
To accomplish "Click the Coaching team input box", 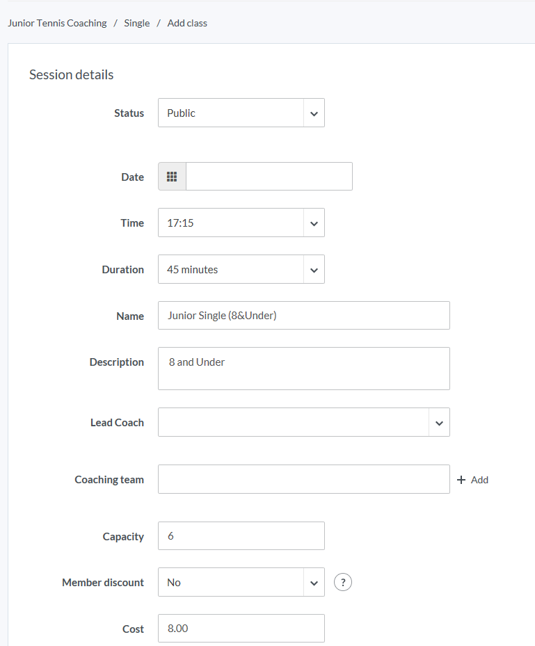I will pos(303,480).
